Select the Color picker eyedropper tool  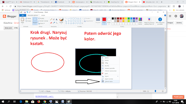pos(54,23)
